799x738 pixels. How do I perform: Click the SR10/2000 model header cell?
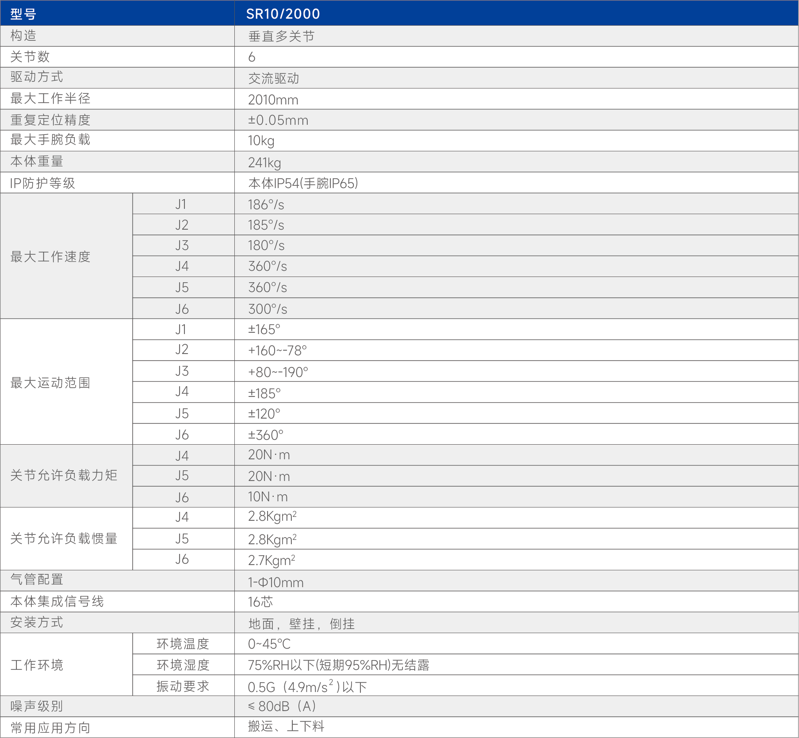pos(283,14)
